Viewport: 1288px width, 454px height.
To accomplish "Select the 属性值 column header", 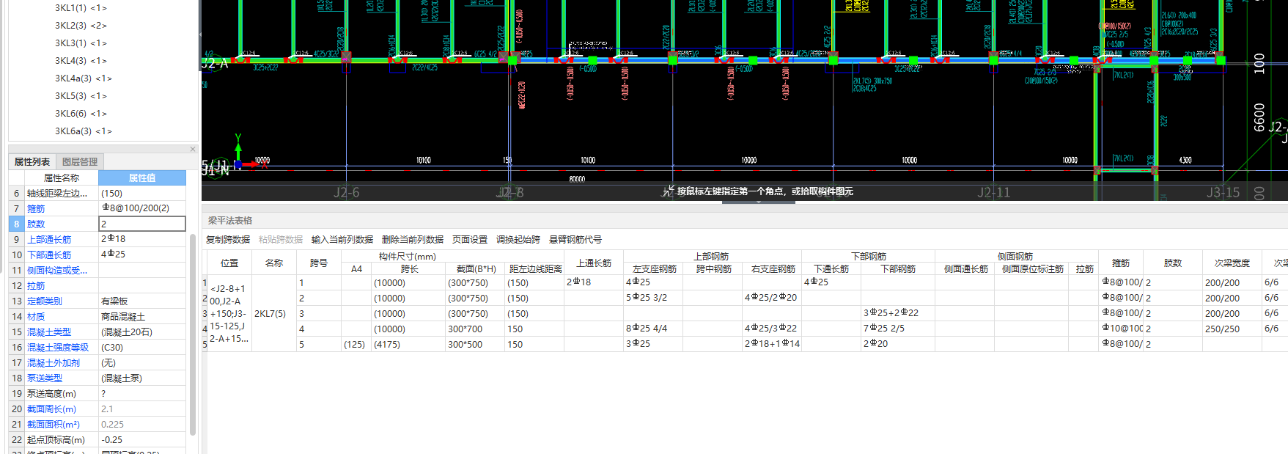I will tap(142, 178).
